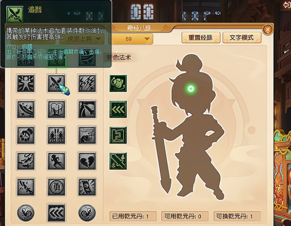This screenshot has height=226, width=291.
Task: Toggle the left round swirl medallion
Action: [25, 213]
